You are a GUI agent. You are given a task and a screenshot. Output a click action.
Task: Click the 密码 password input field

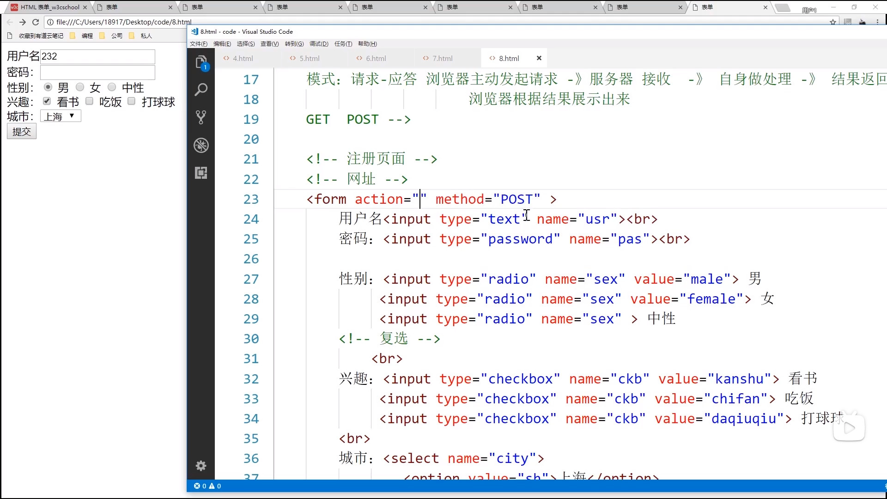click(x=97, y=73)
